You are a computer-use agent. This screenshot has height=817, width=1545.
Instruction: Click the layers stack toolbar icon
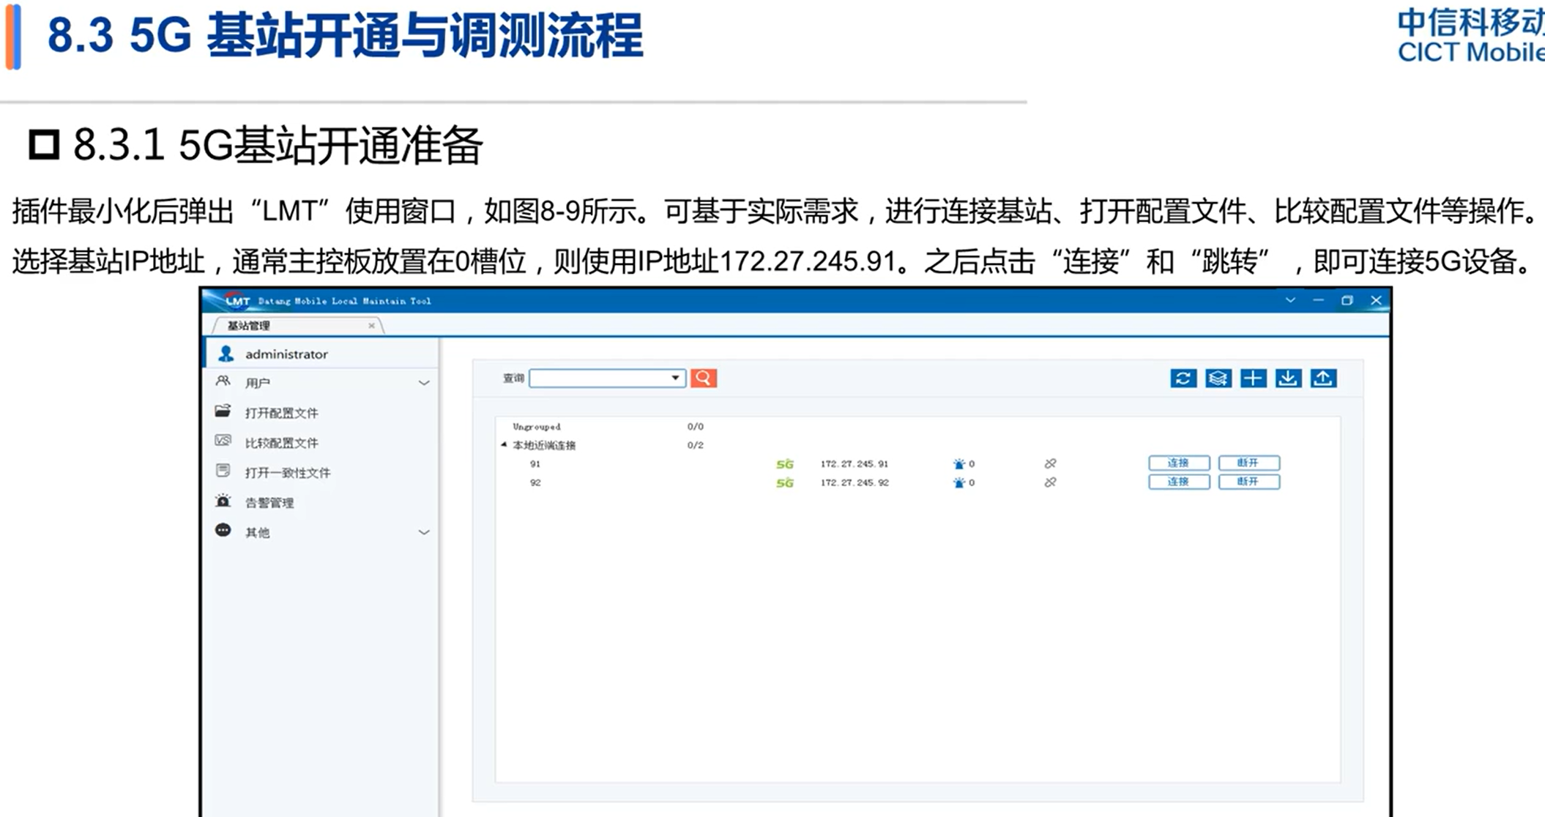tap(1218, 378)
